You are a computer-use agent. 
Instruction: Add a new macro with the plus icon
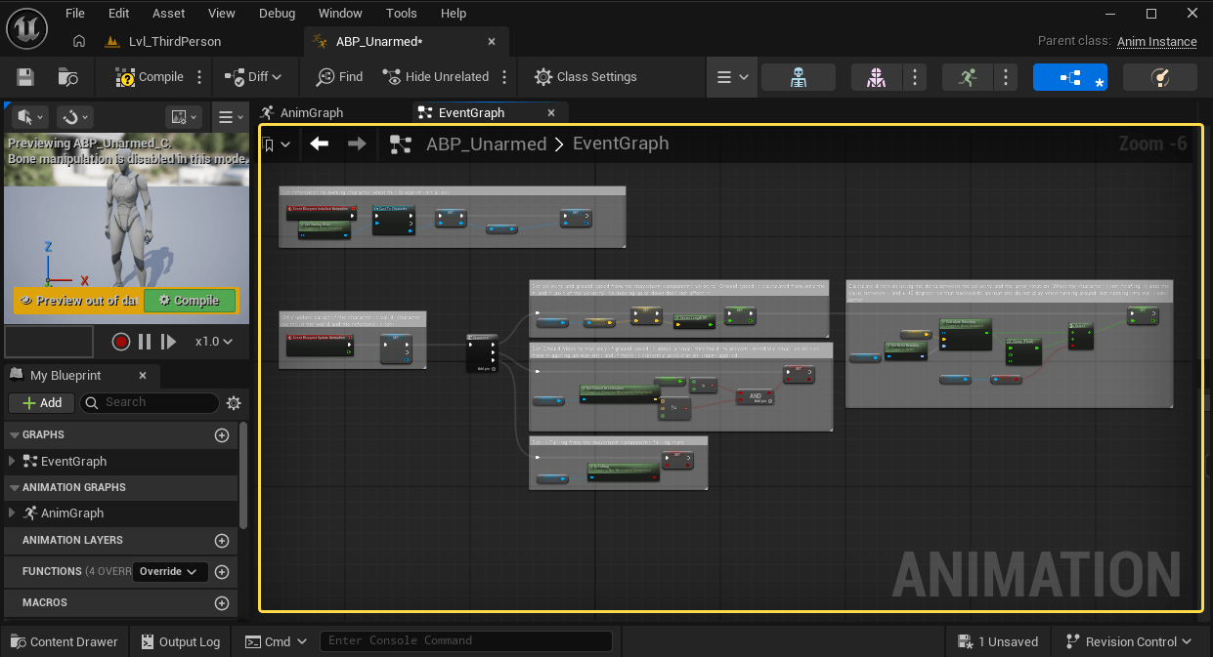point(222,603)
